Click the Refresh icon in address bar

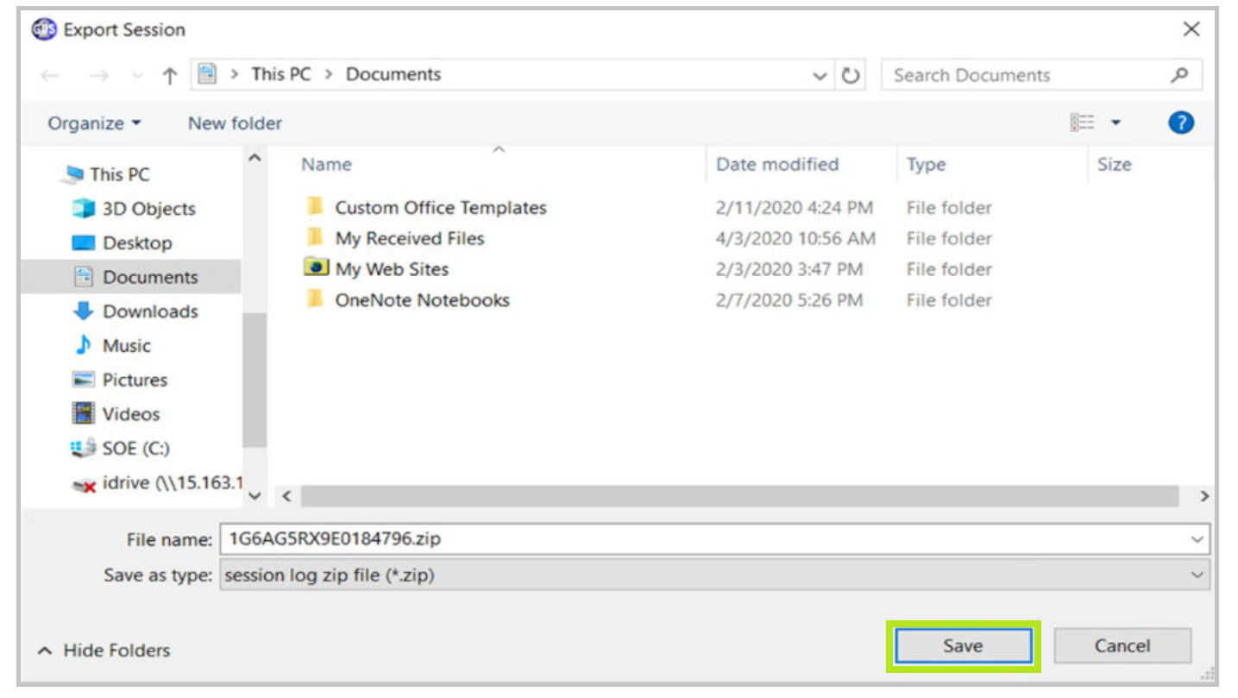pyautogui.click(x=851, y=76)
